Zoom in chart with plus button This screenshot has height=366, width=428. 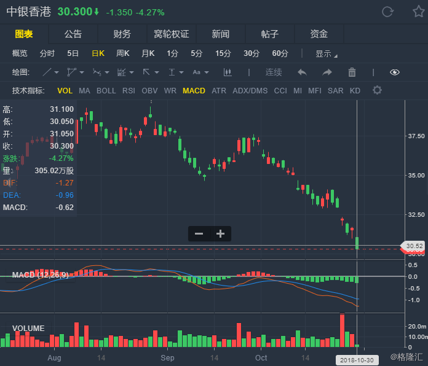pos(220,233)
